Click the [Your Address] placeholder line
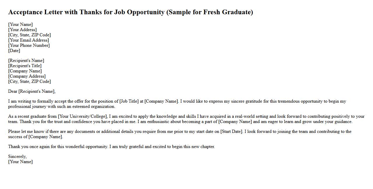373x189 pixels. (x=22, y=30)
